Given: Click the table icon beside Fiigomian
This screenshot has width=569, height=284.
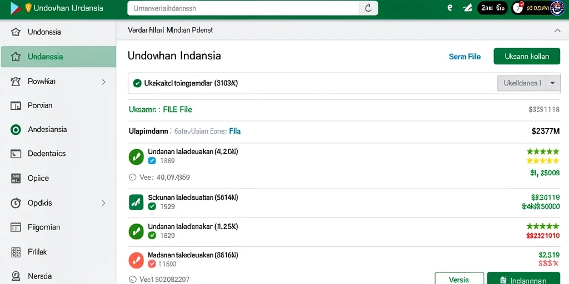Looking at the screenshot, I should (x=16, y=227).
